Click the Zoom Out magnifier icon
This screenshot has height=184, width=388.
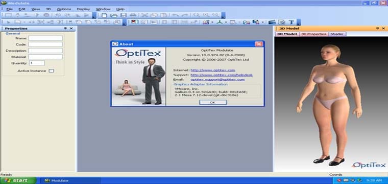(216, 15)
